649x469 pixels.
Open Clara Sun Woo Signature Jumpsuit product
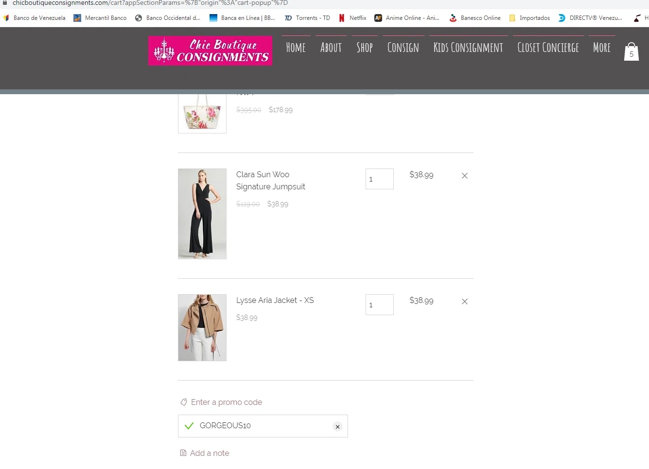pyautogui.click(x=271, y=181)
